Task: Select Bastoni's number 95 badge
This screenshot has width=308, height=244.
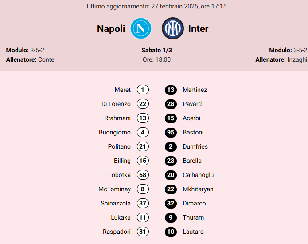Action: click(171, 132)
